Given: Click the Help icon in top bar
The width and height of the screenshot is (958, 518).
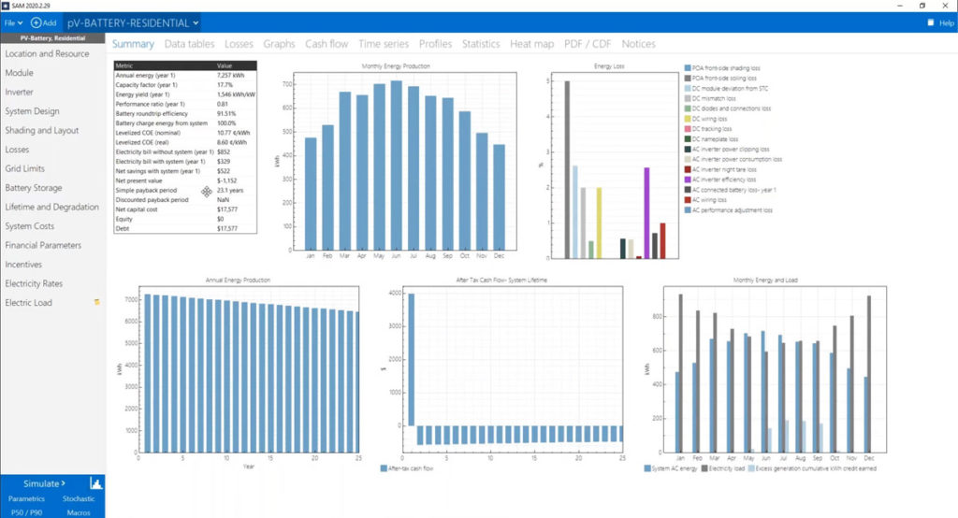Looking at the screenshot, I should pyautogui.click(x=931, y=22).
